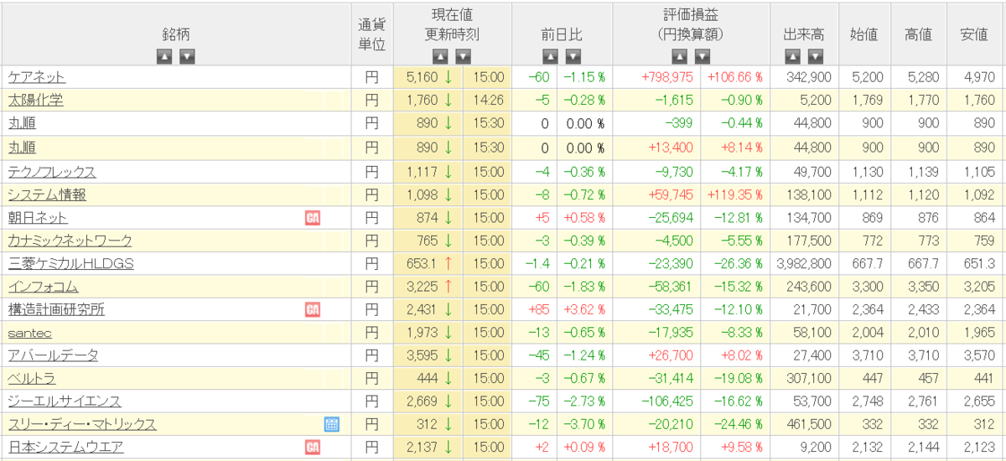Viewport: 1006px width, 461px height.
Task: Click 太陽化学 update time 14:26
Action: pyautogui.click(x=489, y=101)
